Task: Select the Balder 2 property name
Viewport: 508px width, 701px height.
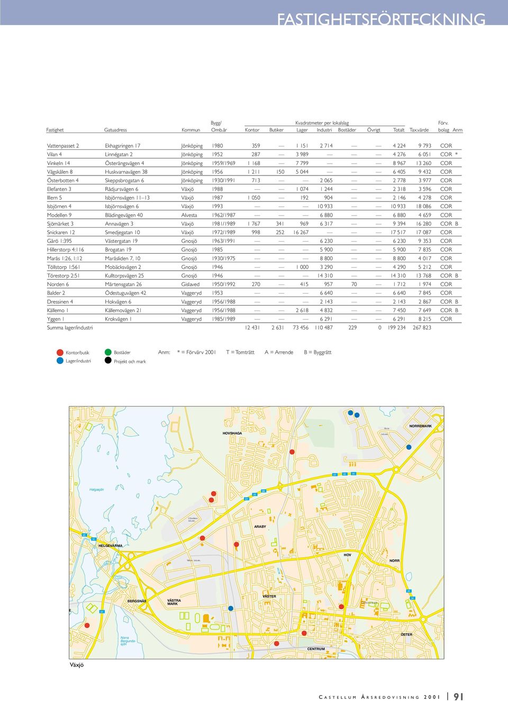Action: (56, 293)
